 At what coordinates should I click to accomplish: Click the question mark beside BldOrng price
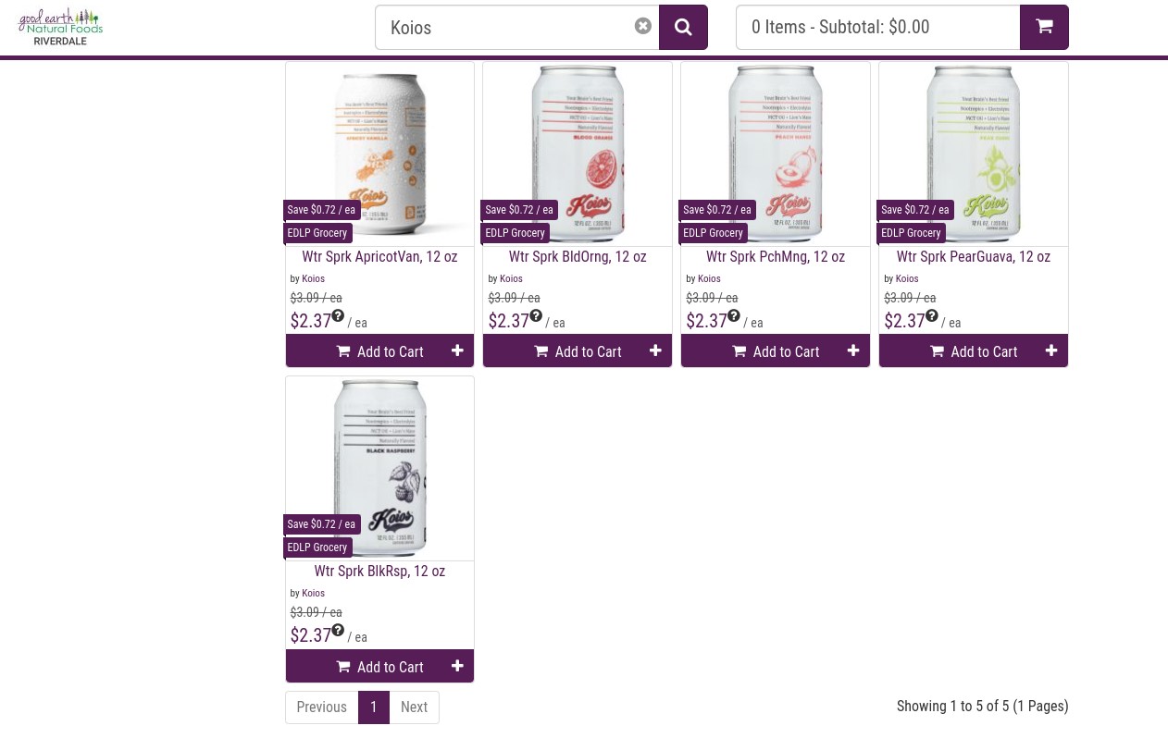536,315
